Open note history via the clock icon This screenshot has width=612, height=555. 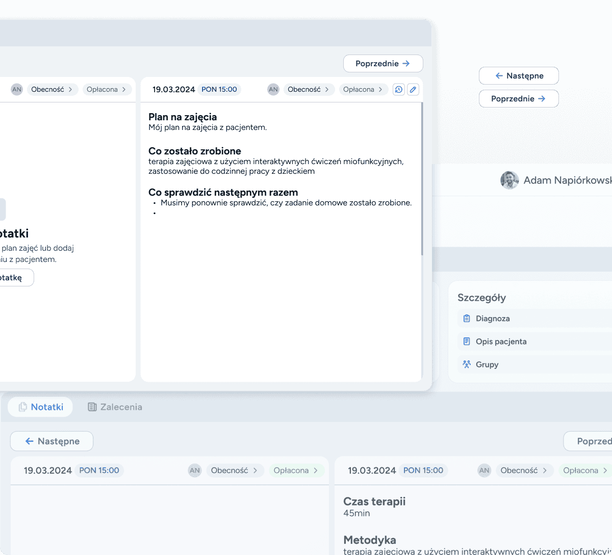point(399,90)
